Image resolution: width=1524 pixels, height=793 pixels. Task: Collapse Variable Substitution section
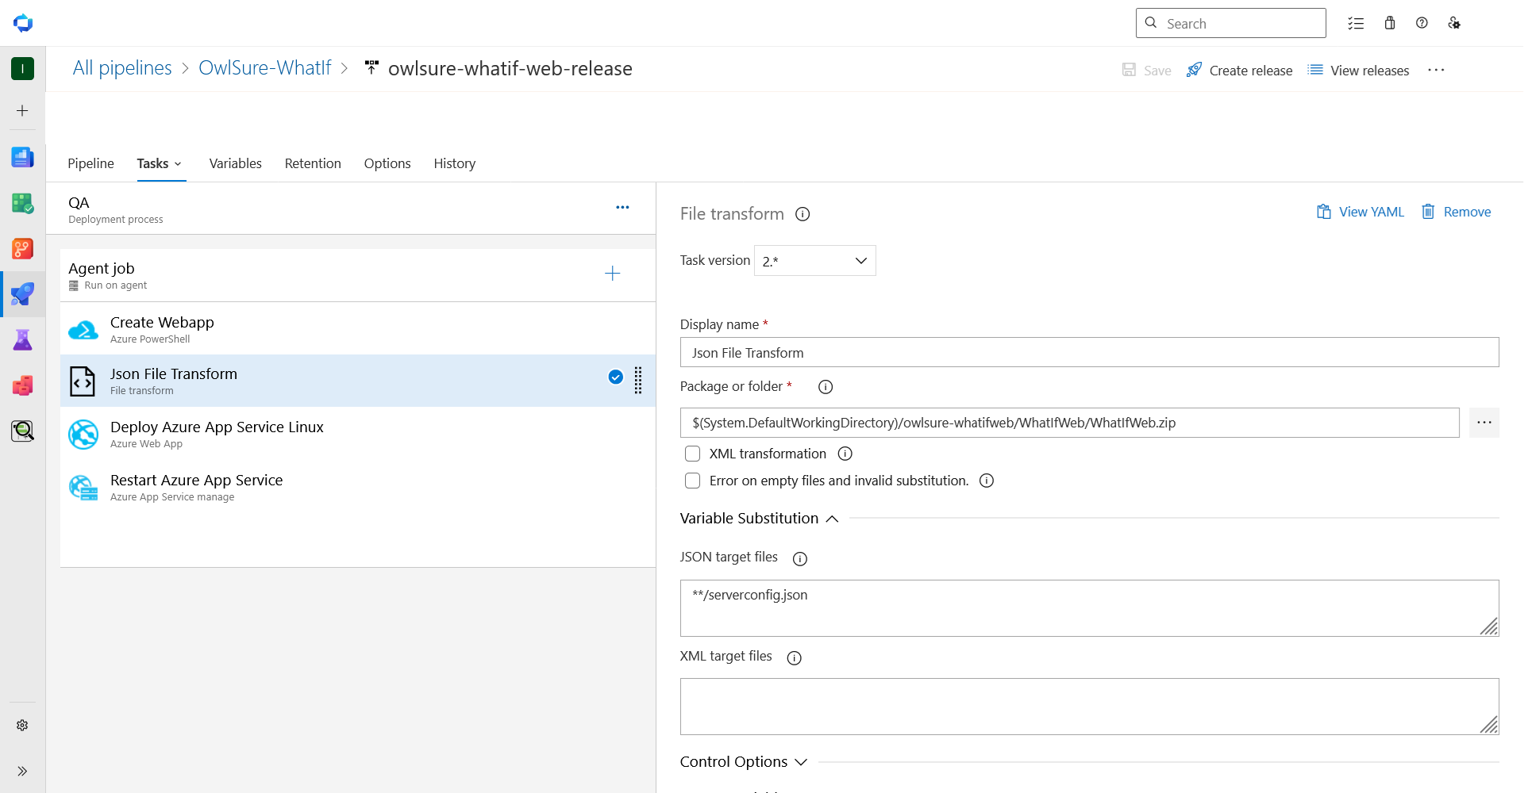tap(760, 519)
